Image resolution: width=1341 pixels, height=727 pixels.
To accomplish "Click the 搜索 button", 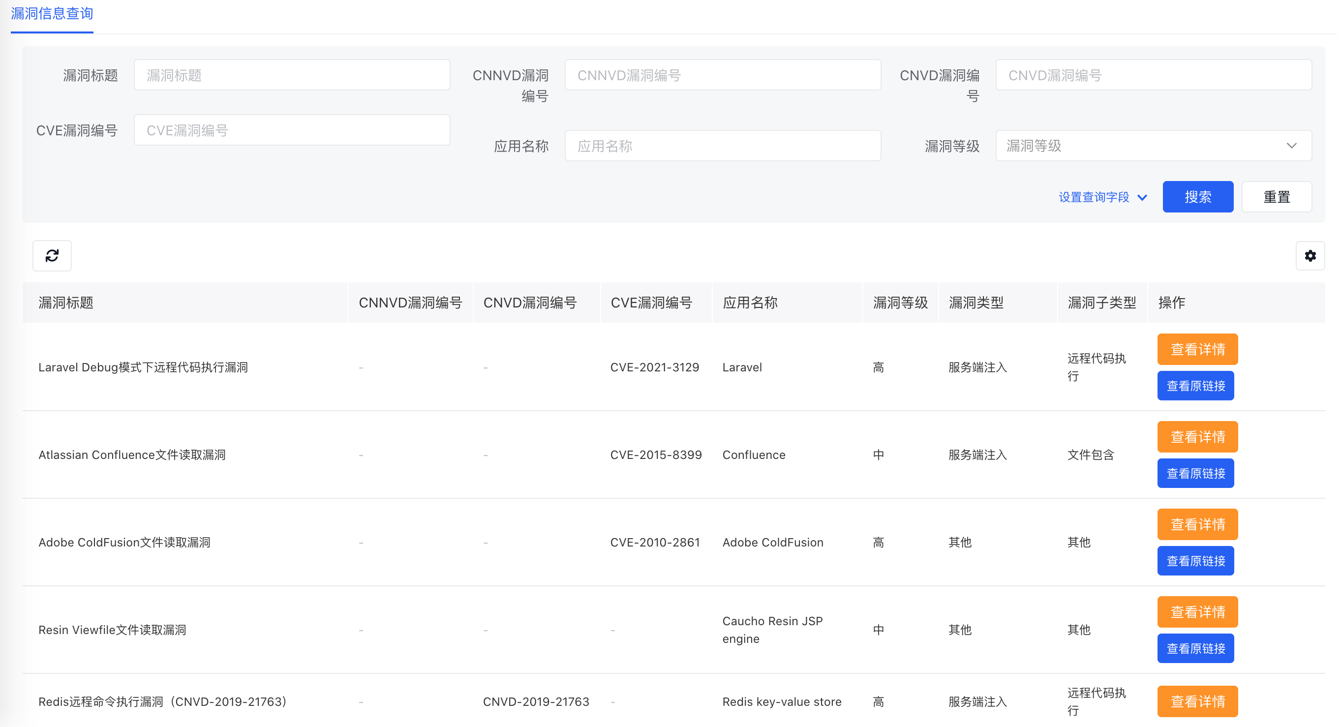I will click(1198, 197).
